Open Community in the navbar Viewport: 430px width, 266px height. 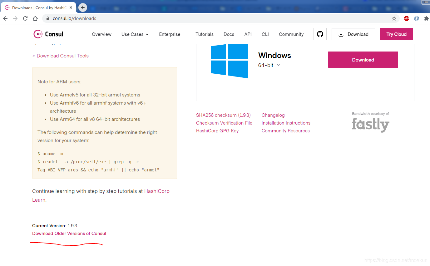pyautogui.click(x=291, y=34)
